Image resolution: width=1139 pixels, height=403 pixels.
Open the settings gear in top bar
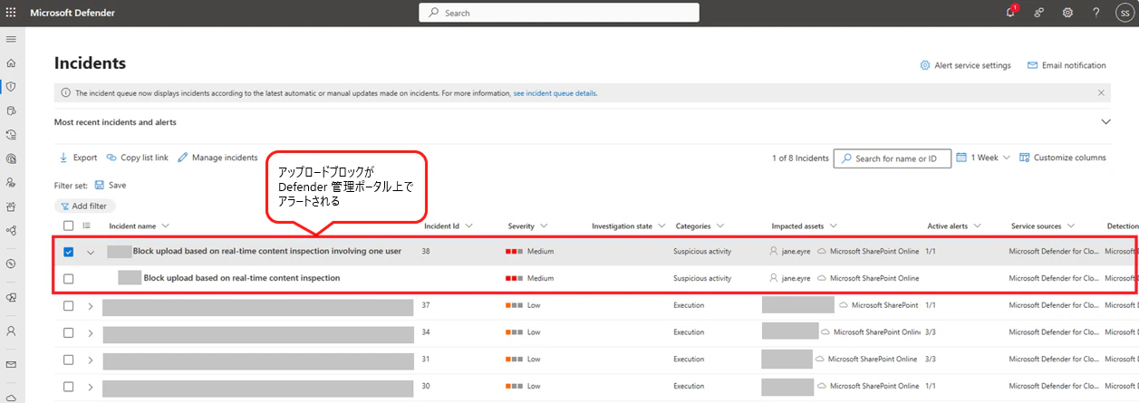tap(1067, 13)
